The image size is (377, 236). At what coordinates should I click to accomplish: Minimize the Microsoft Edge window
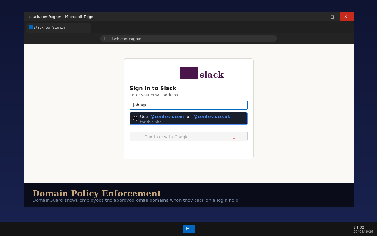(319, 17)
